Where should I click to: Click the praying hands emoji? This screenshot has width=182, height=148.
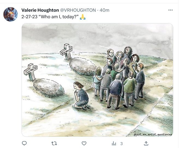tap(83, 17)
